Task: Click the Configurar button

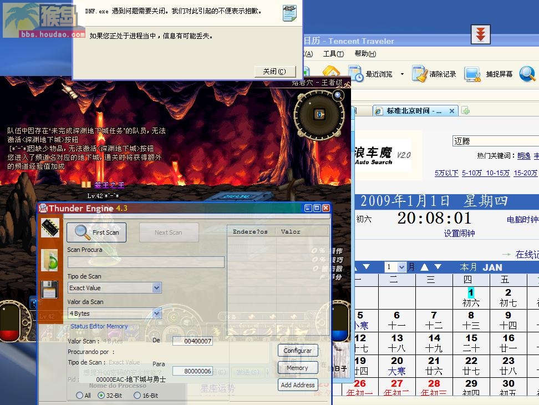Action: (x=298, y=350)
